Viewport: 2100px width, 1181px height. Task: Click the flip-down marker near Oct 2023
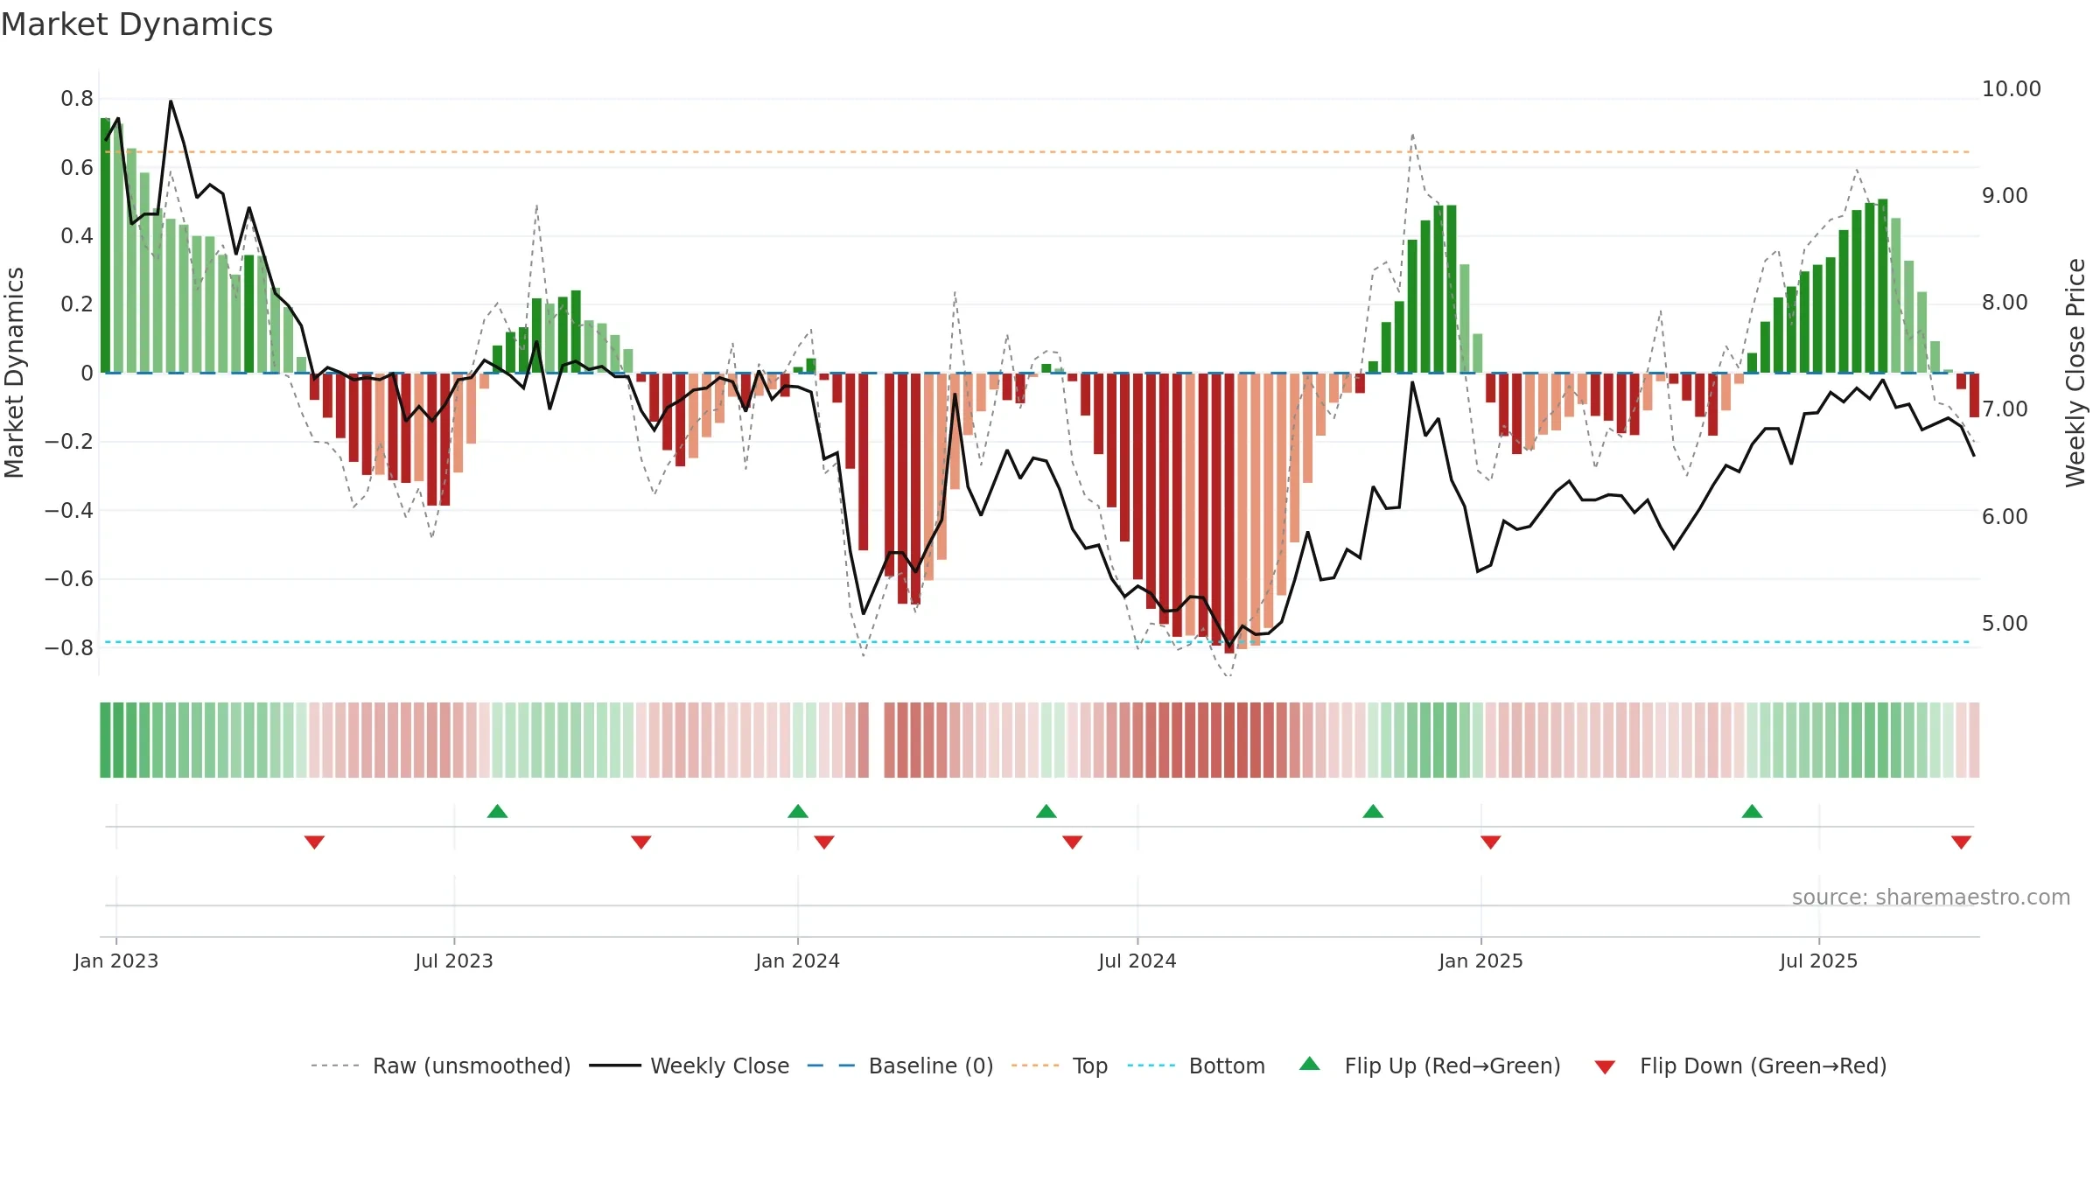pyautogui.click(x=641, y=842)
